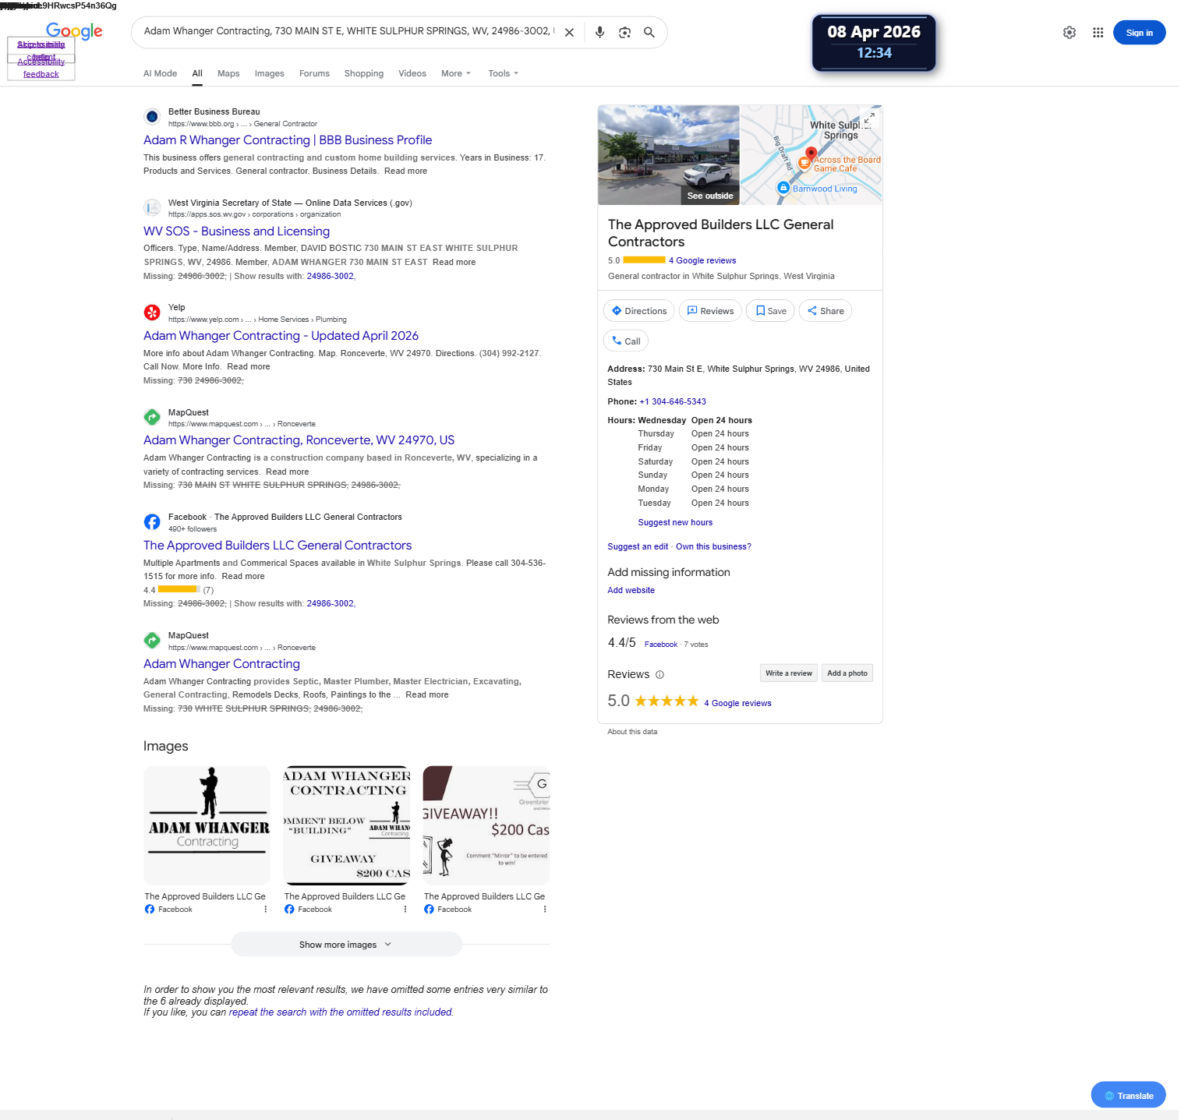The height and width of the screenshot is (1120, 1188).
Task: Click Add a photo
Action: click(x=847, y=673)
